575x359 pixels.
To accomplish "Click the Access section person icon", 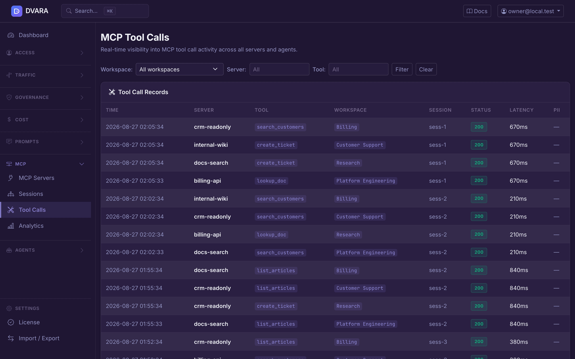I will coord(9,53).
